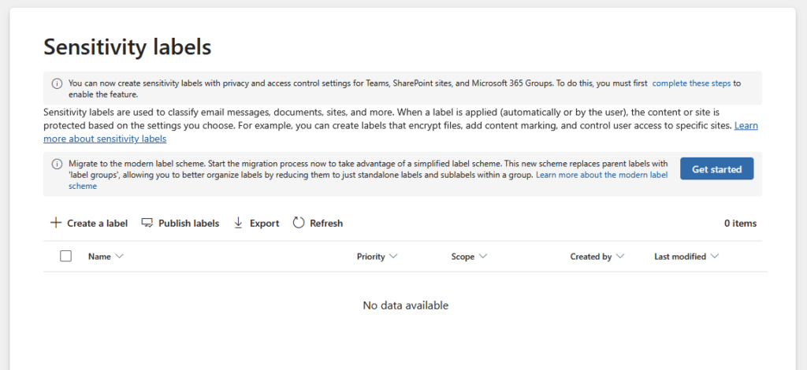Click the Priority column header text
The height and width of the screenshot is (370, 807).
click(x=370, y=257)
